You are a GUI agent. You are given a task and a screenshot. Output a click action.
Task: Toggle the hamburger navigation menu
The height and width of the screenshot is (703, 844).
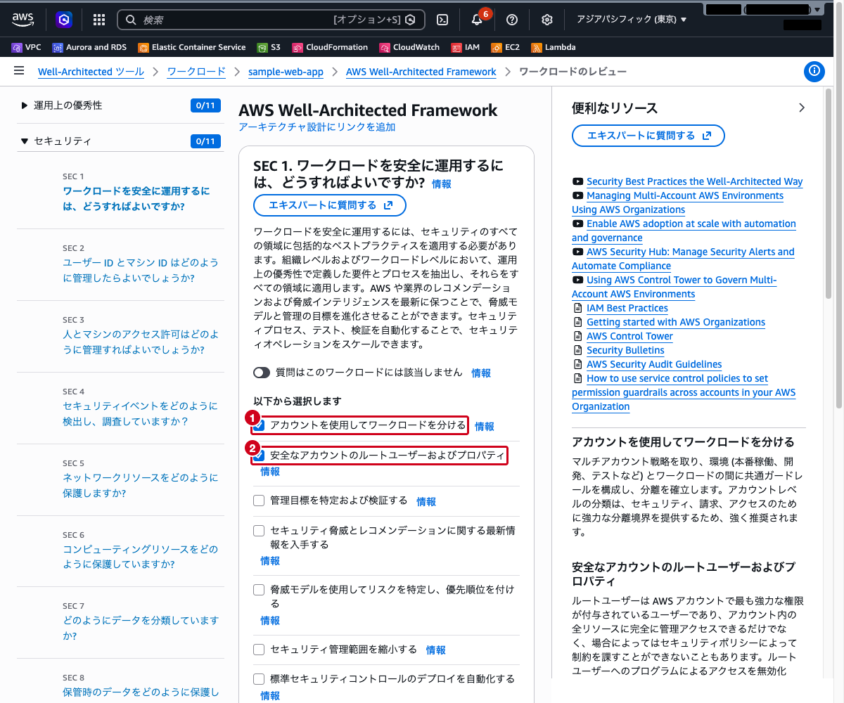pos(19,71)
